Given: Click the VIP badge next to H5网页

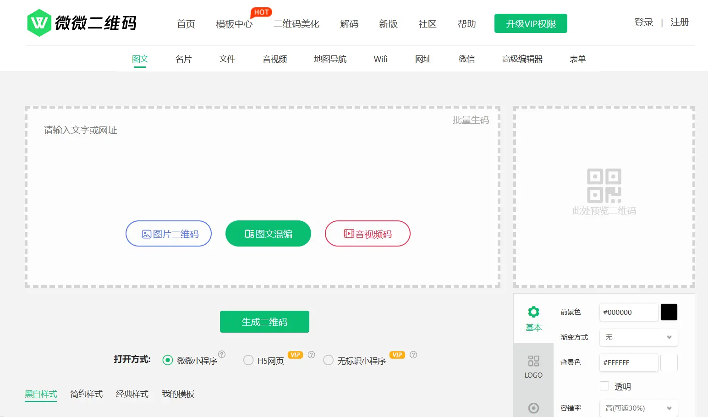Looking at the screenshot, I should (x=295, y=355).
